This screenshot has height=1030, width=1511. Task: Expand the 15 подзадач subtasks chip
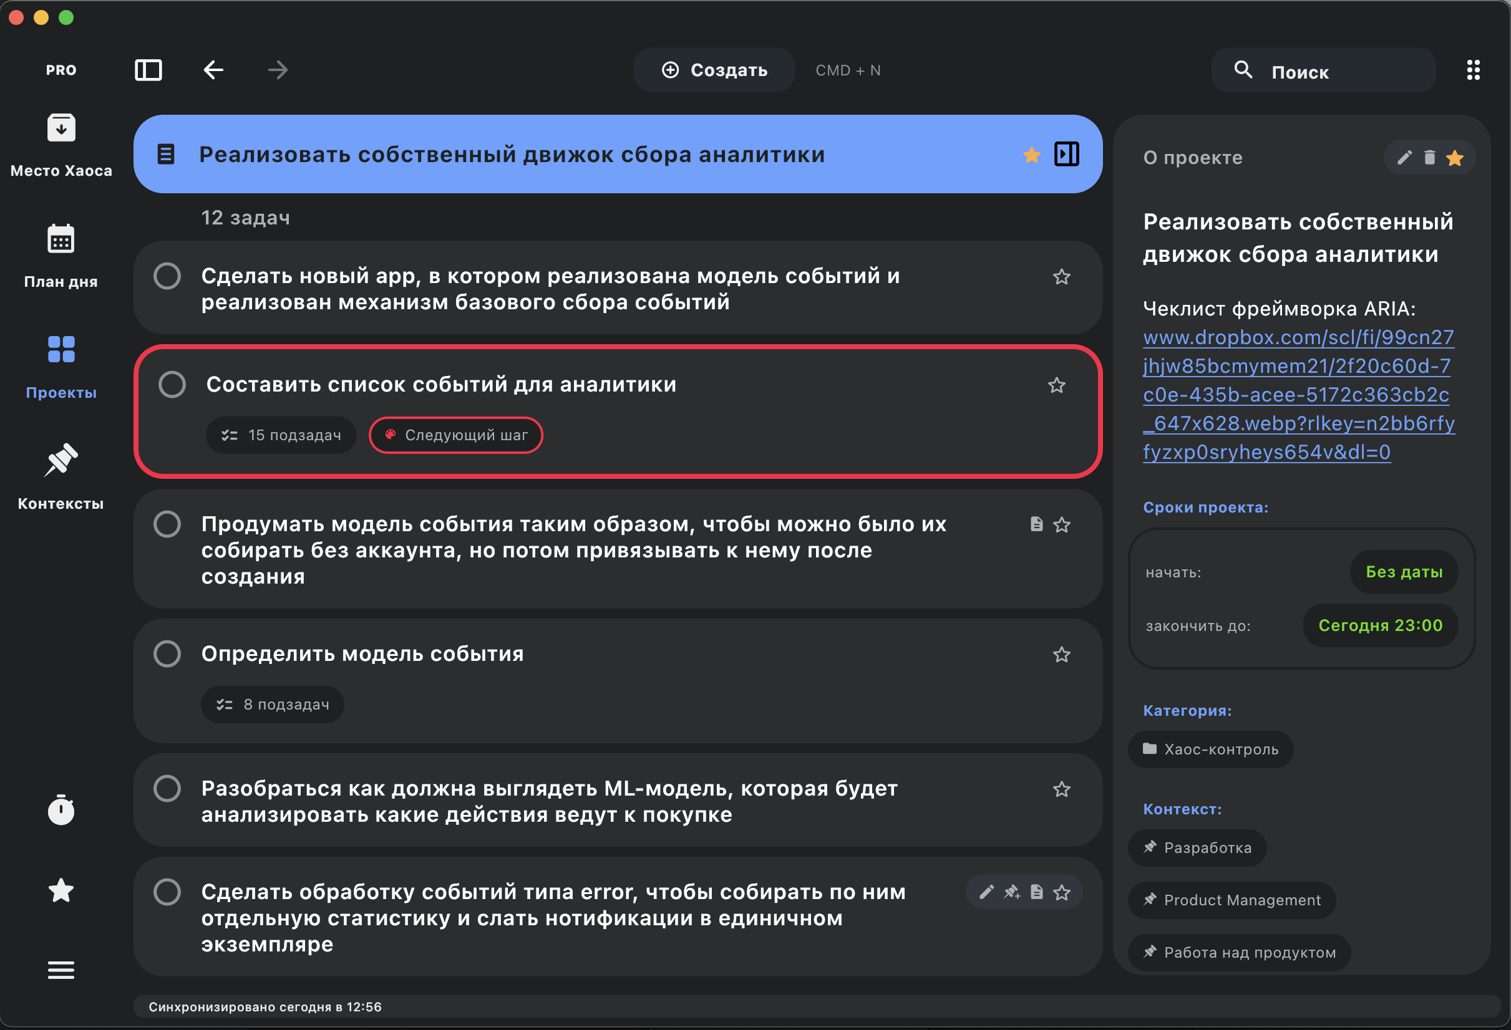(281, 435)
